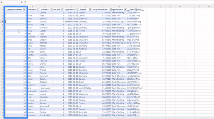Click into the formula bar value
This screenshot has width=214, height=119.
25,2
